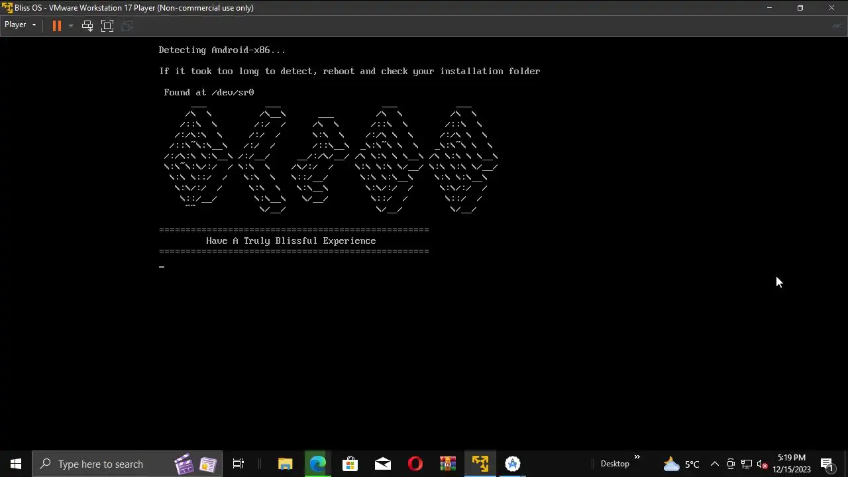Click VMware logo in title bar

7,8
